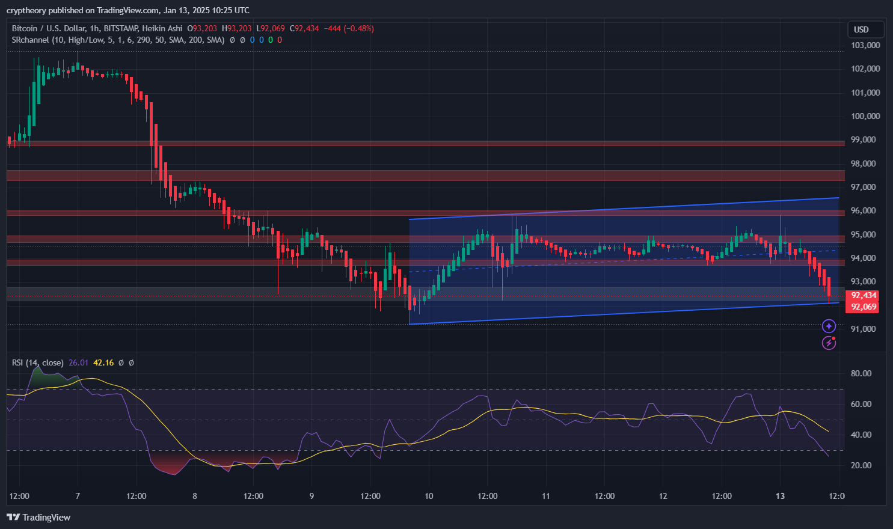This screenshot has width=893, height=529.
Task: Click the open value O93,203 in legend
Action: tap(202, 28)
